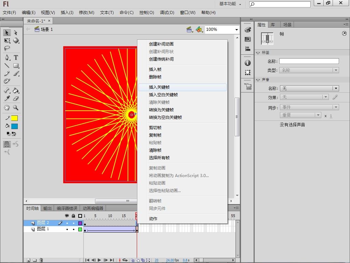Toggle green outline square of 图层 1

80,229
